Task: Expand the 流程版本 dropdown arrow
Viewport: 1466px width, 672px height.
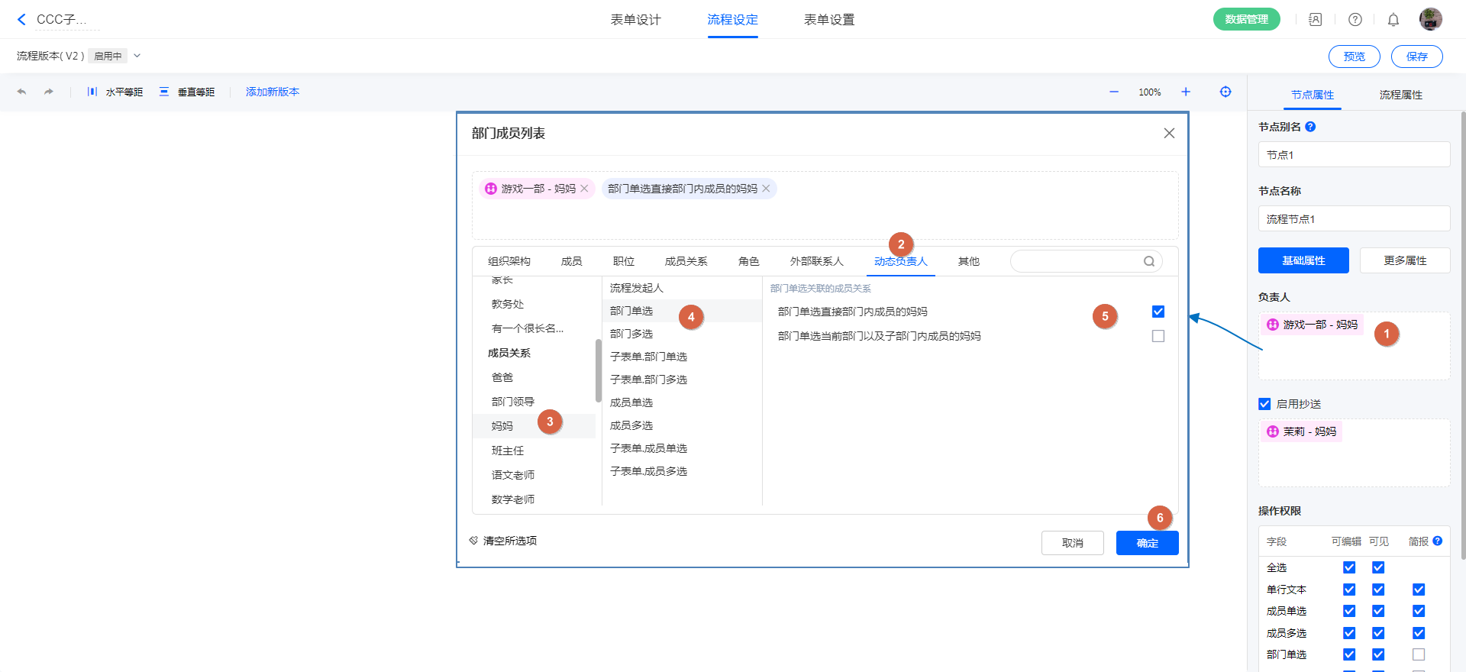Action: tap(137, 56)
